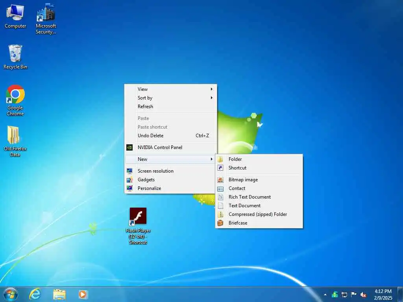Open NVIDIA Control Panel menu entry

[x=171, y=147]
